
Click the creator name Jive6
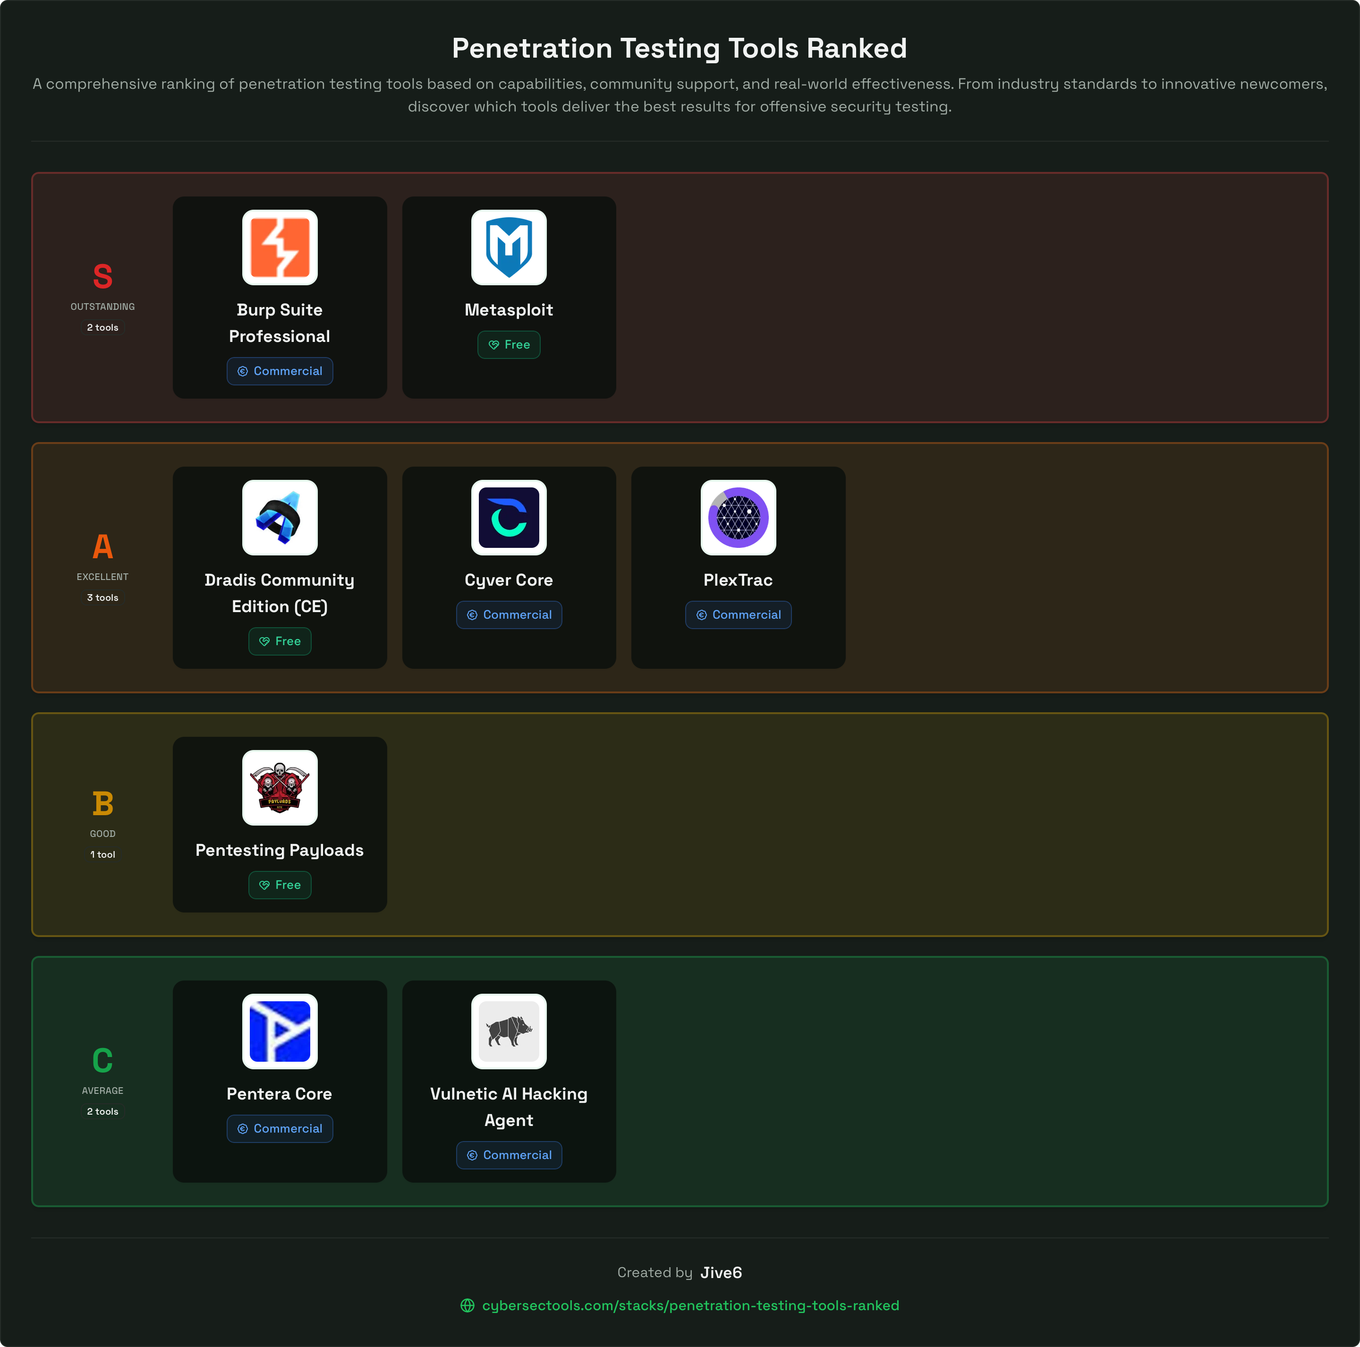[x=721, y=1272]
